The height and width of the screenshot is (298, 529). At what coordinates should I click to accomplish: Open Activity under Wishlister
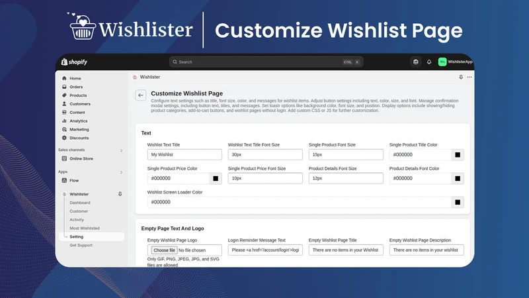pyautogui.click(x=77, y=220)
